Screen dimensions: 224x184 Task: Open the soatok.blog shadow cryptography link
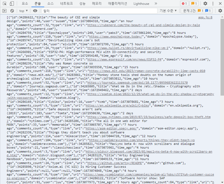pyautogui.click(x=151, y=94)
